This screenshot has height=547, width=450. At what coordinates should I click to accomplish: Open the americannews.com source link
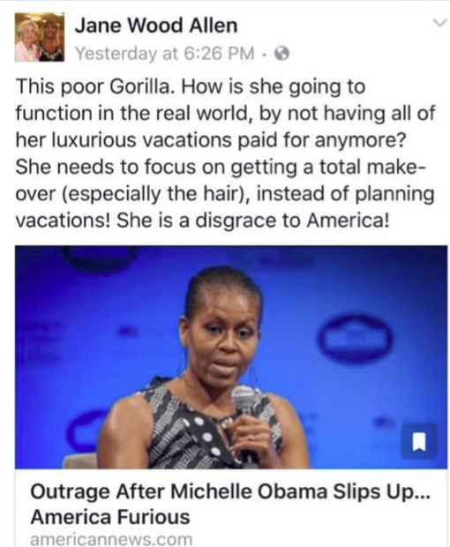(112, 539)
